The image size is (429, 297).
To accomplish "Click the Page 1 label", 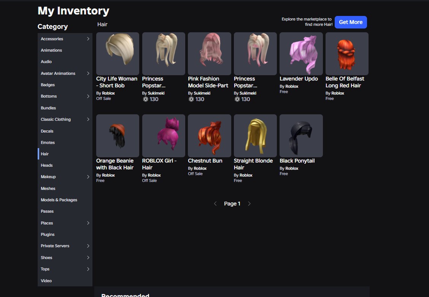I will coord(232,204).
